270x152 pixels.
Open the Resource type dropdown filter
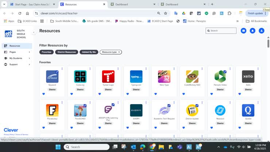click(111, 52)
